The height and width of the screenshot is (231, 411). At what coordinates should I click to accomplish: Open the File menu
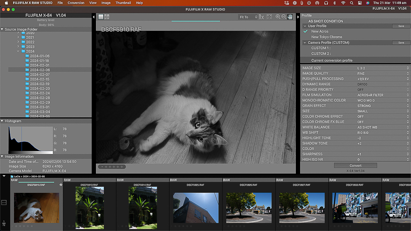coord(60,3)
